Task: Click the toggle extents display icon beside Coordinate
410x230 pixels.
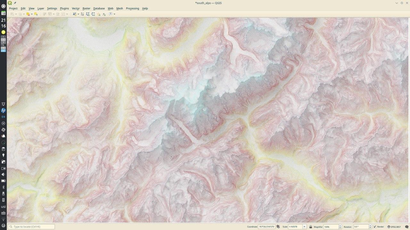Action: 278,227
